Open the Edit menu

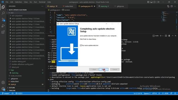pos(11,2)
